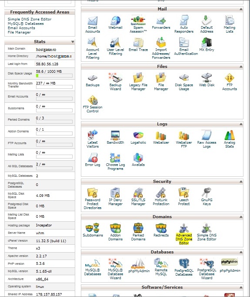Open Disk Space Usage icon
Screen dimensions: 250x297
coord(184,82)
